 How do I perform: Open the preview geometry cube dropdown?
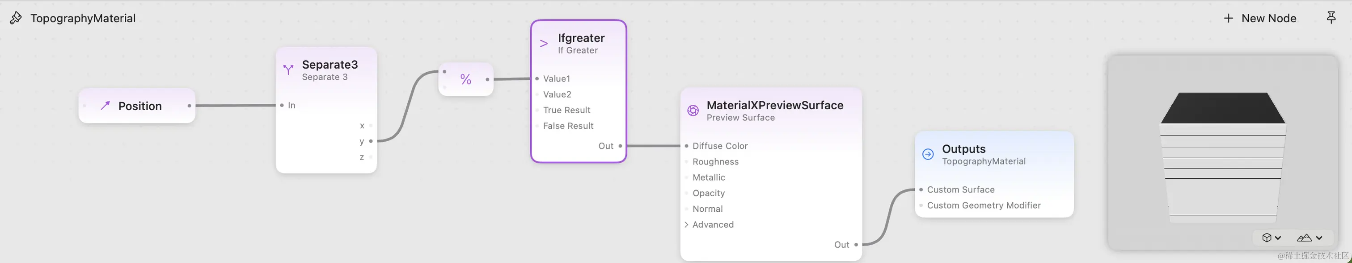1271,238
